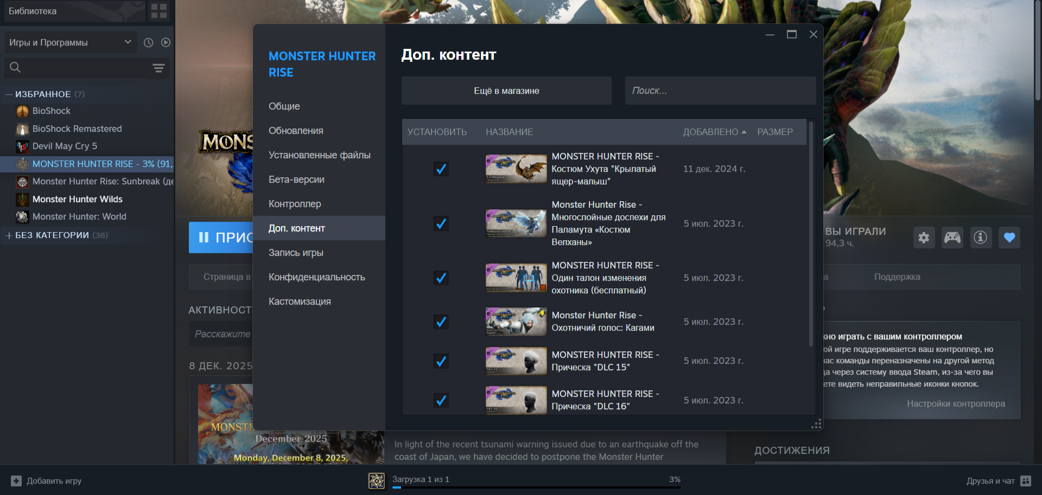Focus the DLC Поиск search field
This screenshot has height=495, width=1042.
click(x=720, y=91)
